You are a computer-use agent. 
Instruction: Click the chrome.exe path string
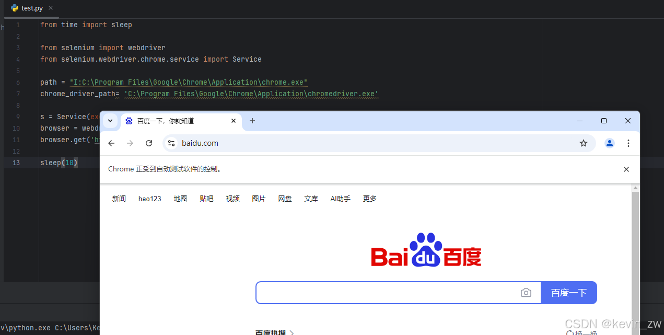click(x=189, y=82)
